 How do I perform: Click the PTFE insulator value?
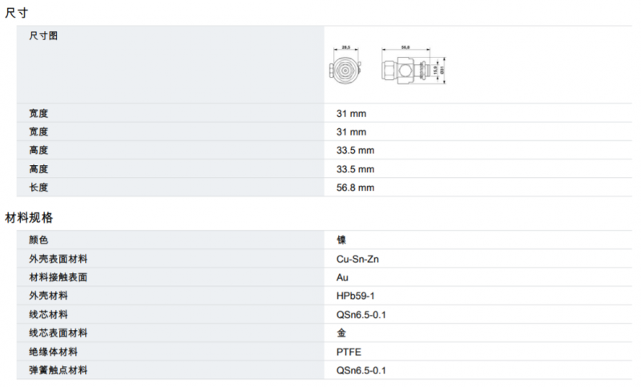(x=349, y=352)
